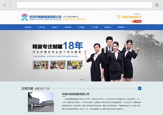Reload the page with the refresh icon
This screenshot has height=115, width=163.
tap(157, 5)
